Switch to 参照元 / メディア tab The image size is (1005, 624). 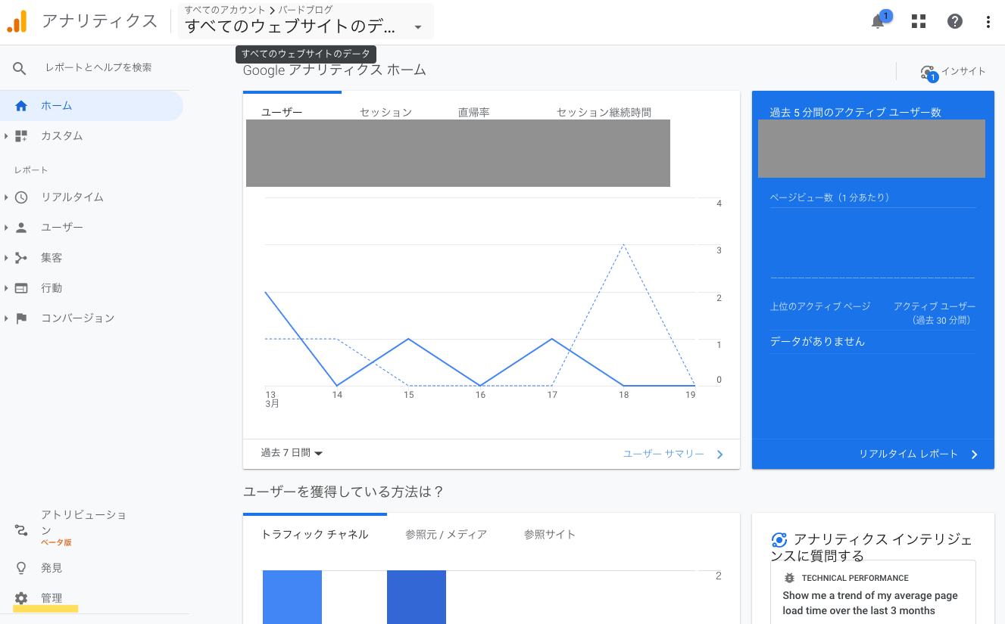coord(446,535)
